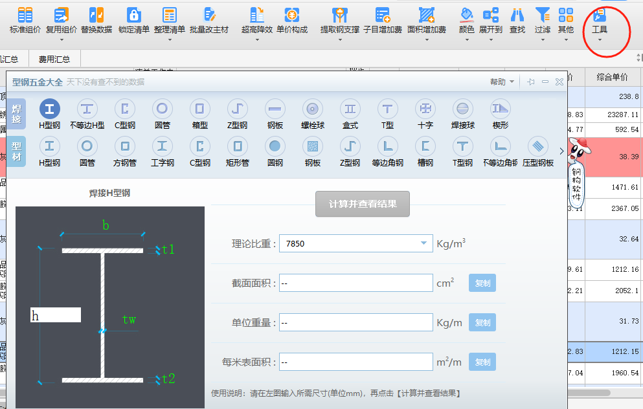Expand the 整理清单 dropdown arrow

(170, 39)
